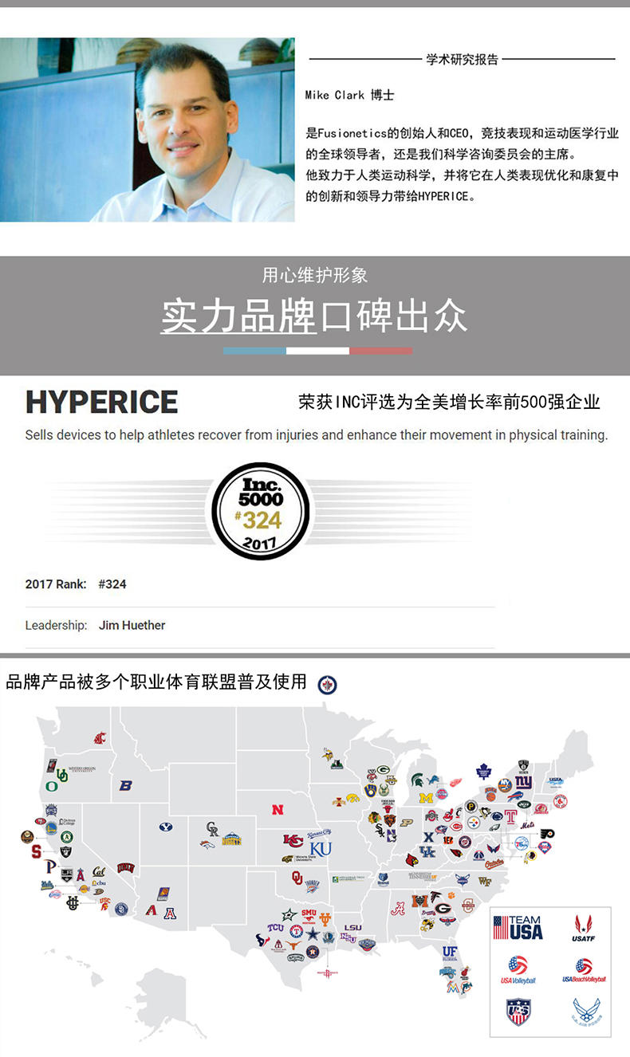
Task: Select the Philadelphia Flyers logo
Action: (x=547, y=834)
